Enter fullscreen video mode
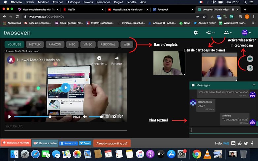Image resolution: width=258 pixels, height=161 pixels. 121,117
